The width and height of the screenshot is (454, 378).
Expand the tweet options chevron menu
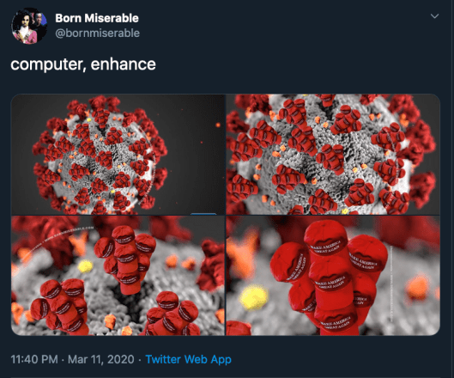pyautogui.click(x=434, y=16)
